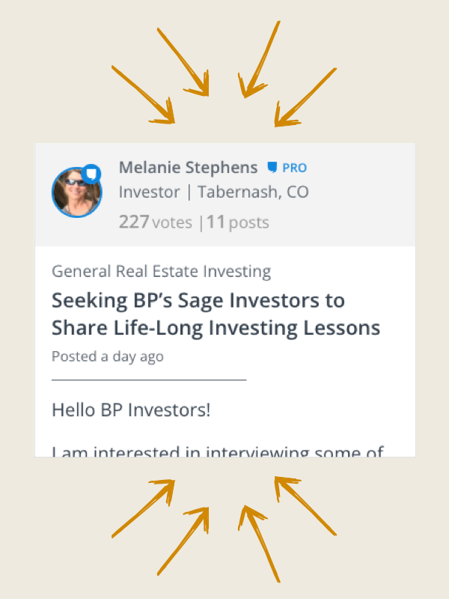Click the Posted a day ago timestamp
The height and width of the screenshot is (599, 449).
click(108, 356)
